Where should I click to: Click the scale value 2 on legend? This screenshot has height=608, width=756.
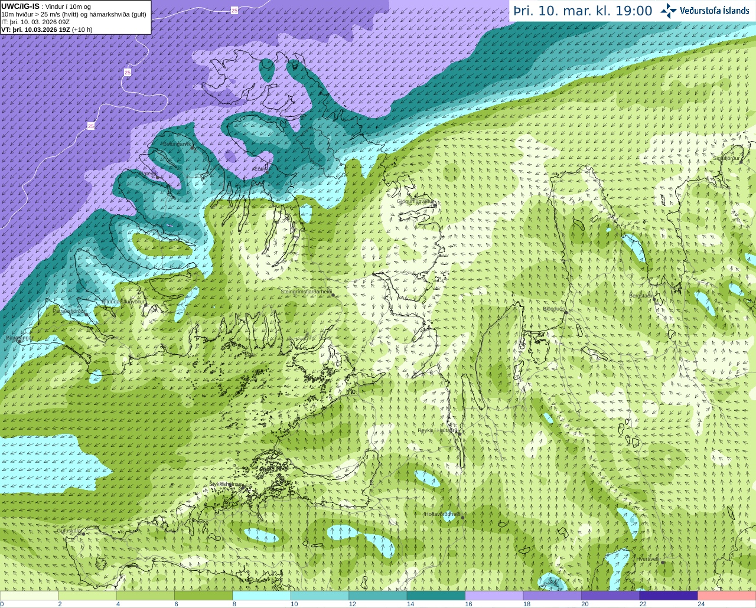(x=60, y=604)
